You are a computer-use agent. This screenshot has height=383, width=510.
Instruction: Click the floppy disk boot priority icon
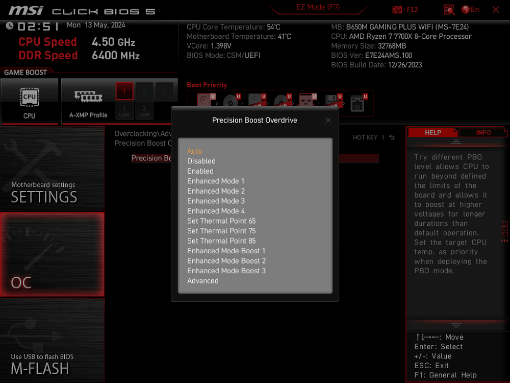tap(333, 100)
